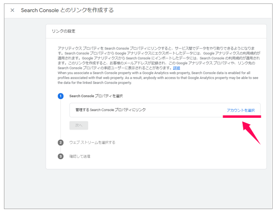This screenshot has height=215, width=279.
Task: Click the English paragraph beginning 'When you associate'
Action: click(158, 78)
